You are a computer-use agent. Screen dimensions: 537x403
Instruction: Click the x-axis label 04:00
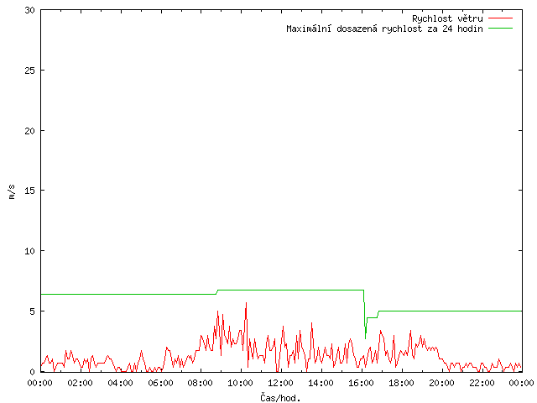[120, 383]
